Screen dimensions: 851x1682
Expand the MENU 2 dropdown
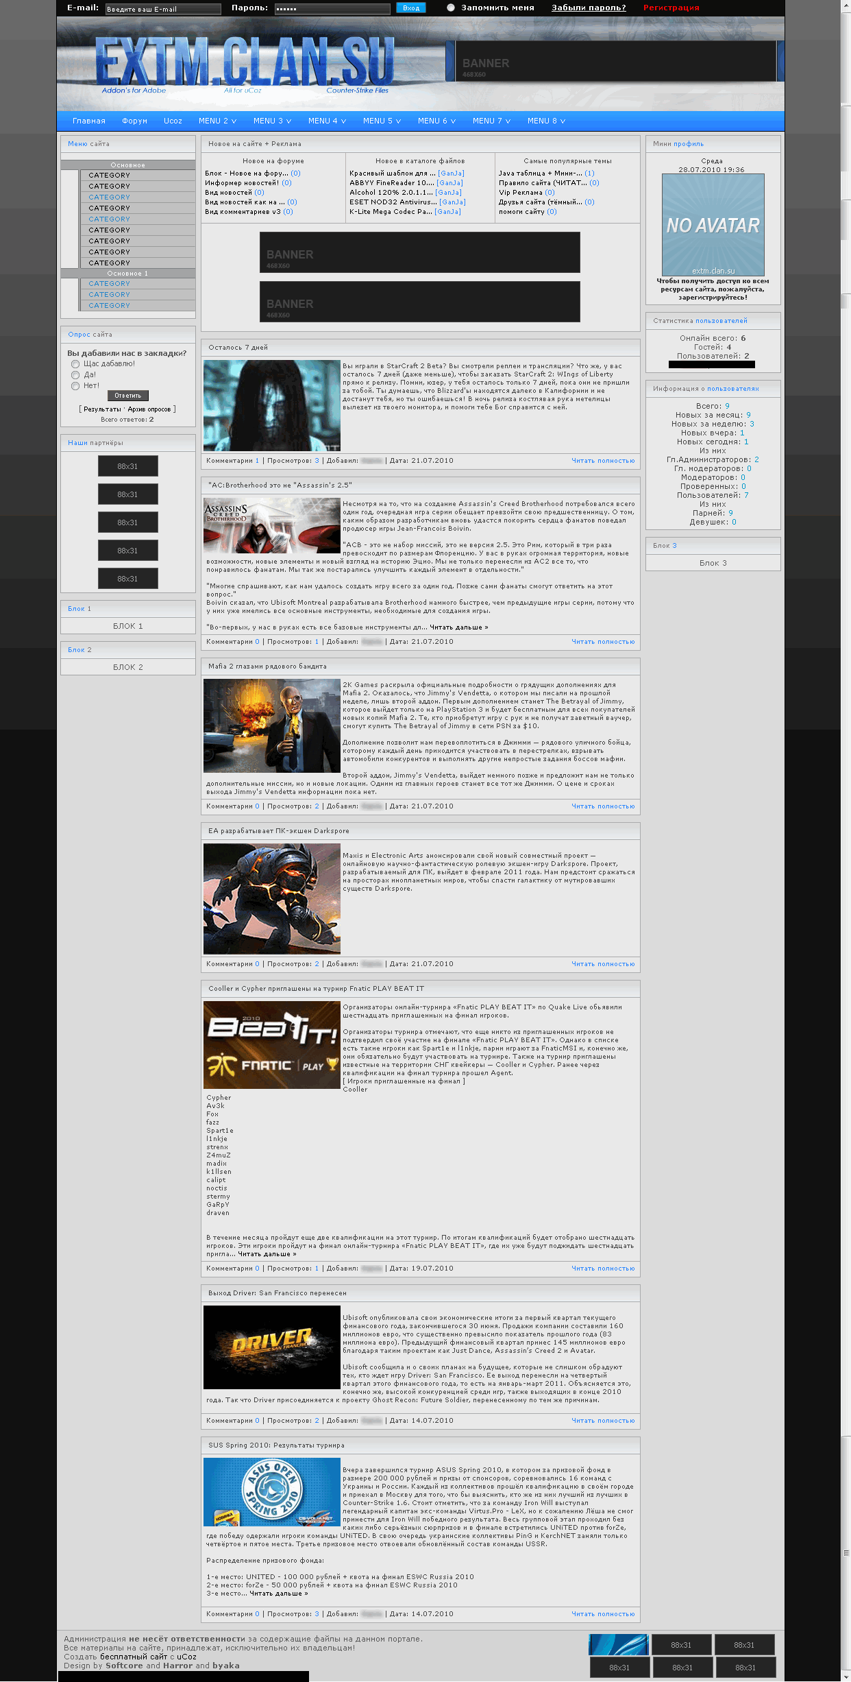217,121
